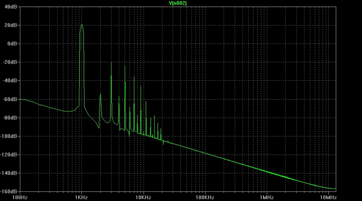
Task: Select the 100KHz frequency axis label
Action: click(x=205, y=197)
